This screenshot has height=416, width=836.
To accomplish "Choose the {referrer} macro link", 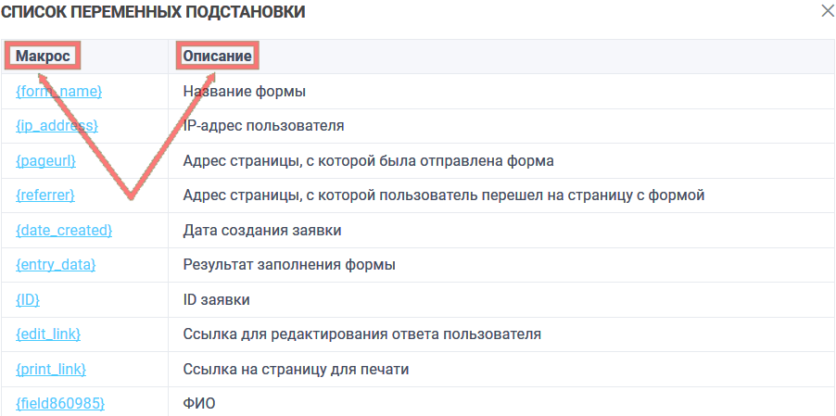I will point(44,195).
